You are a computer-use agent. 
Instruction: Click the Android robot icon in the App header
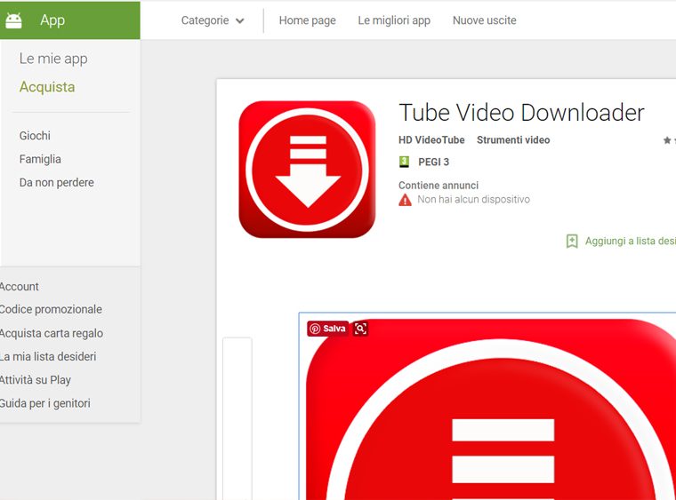click(x=13, y=20)
